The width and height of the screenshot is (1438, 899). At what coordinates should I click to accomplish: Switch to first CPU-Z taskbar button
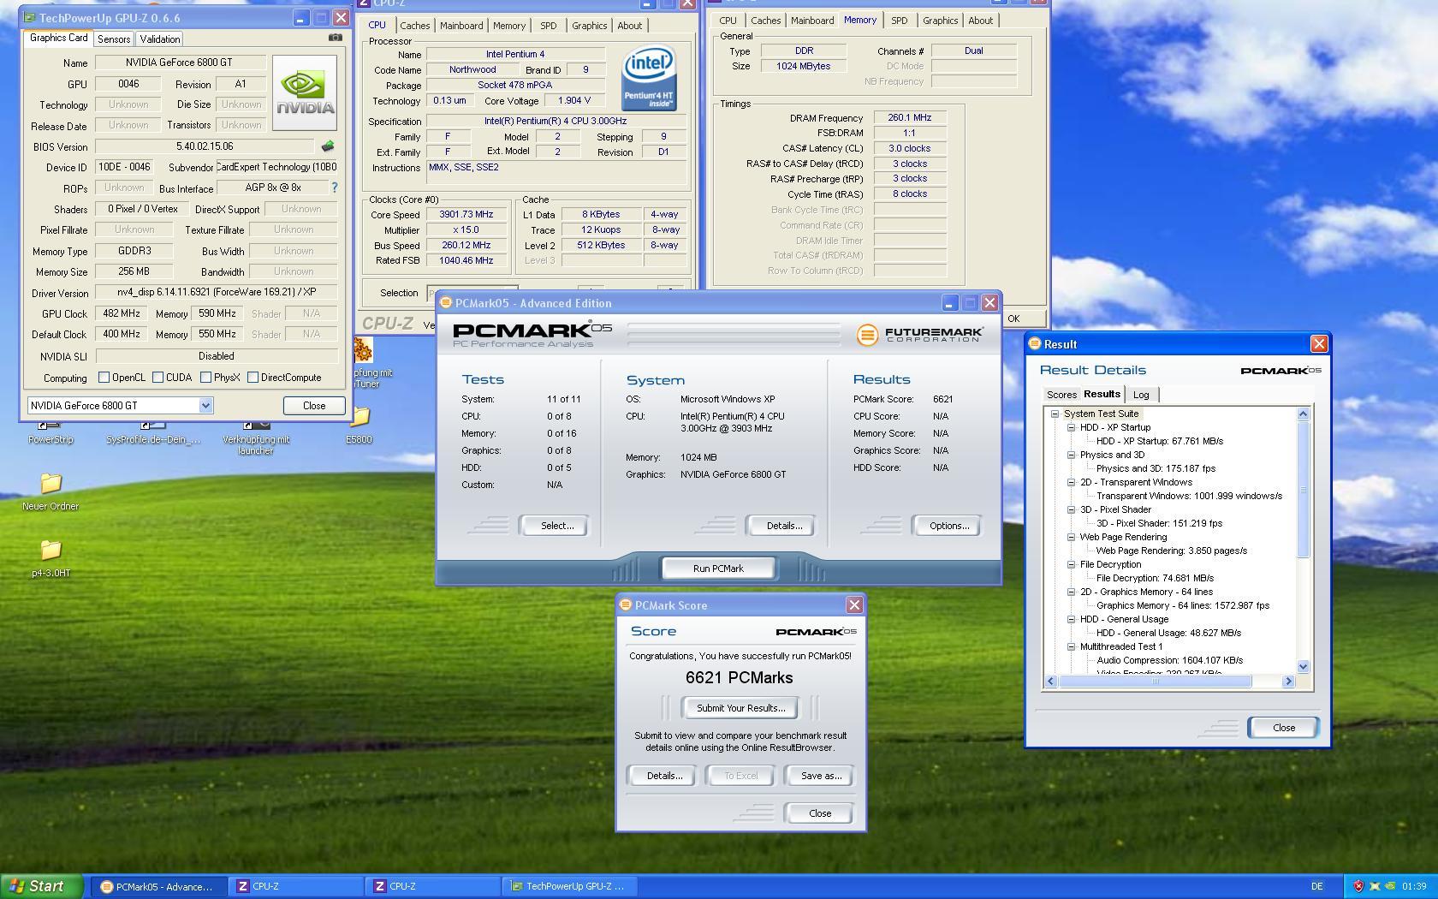294,886
